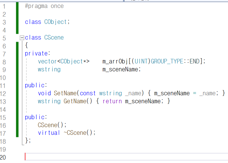Viewport: 228px width, 163px height.
Task: Click the 'UINT' cast keyword
Action: (x=141, y=61)
